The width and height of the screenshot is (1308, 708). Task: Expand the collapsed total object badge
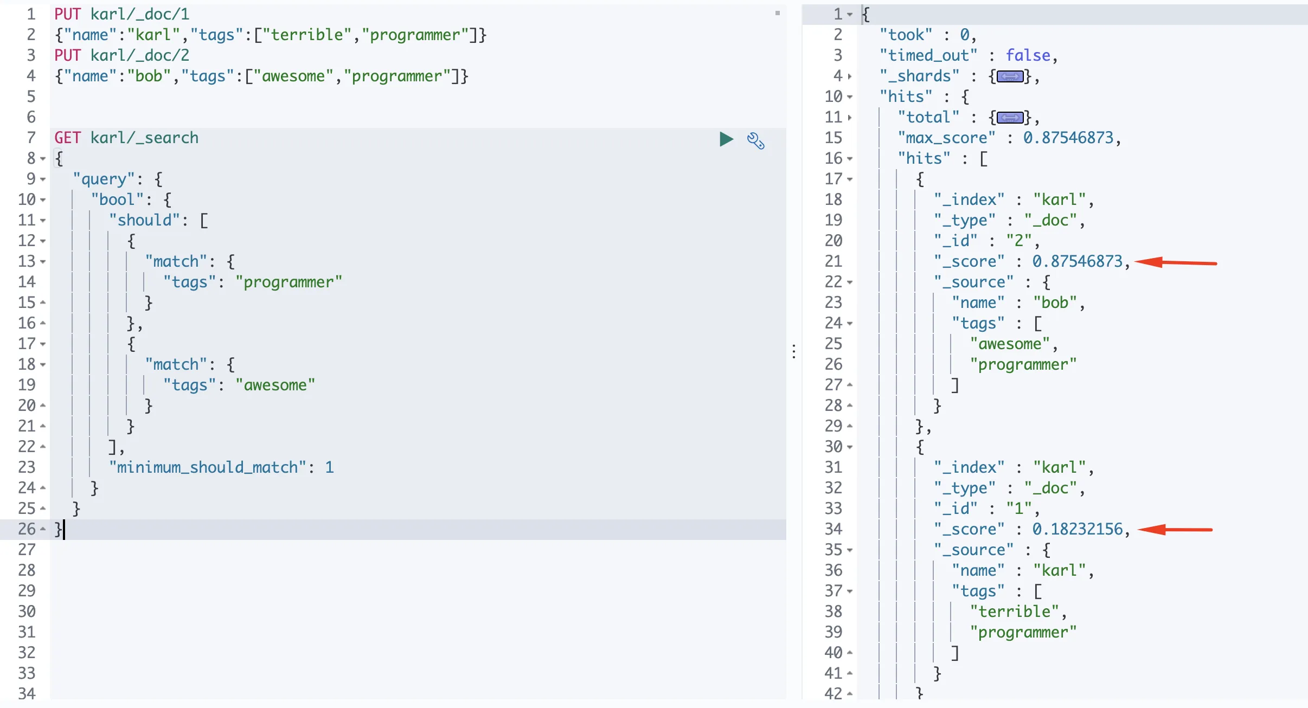coord(1010,118)
